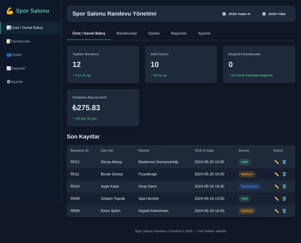The height and width of the screenshot is (243, 301).
Task: Edit appointment R012 with the pencil icon
Action: (x=277, y=162)
